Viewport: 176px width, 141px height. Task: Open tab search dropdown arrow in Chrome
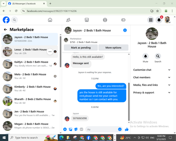(x=4, y=4)
